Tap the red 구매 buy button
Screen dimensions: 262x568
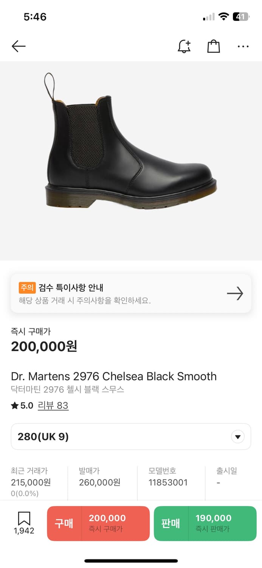(98, 523)
